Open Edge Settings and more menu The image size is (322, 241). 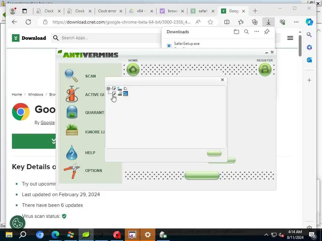point(296,22)
